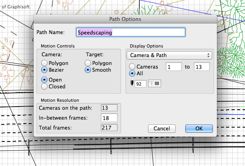Click the pen icon beside 92
This screenshot has height=166, width=245.
pos(132,83)
